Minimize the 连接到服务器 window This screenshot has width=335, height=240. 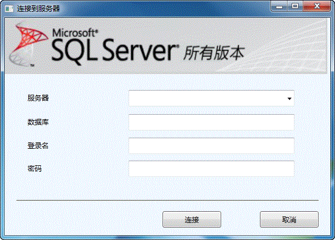pos(279,6)
